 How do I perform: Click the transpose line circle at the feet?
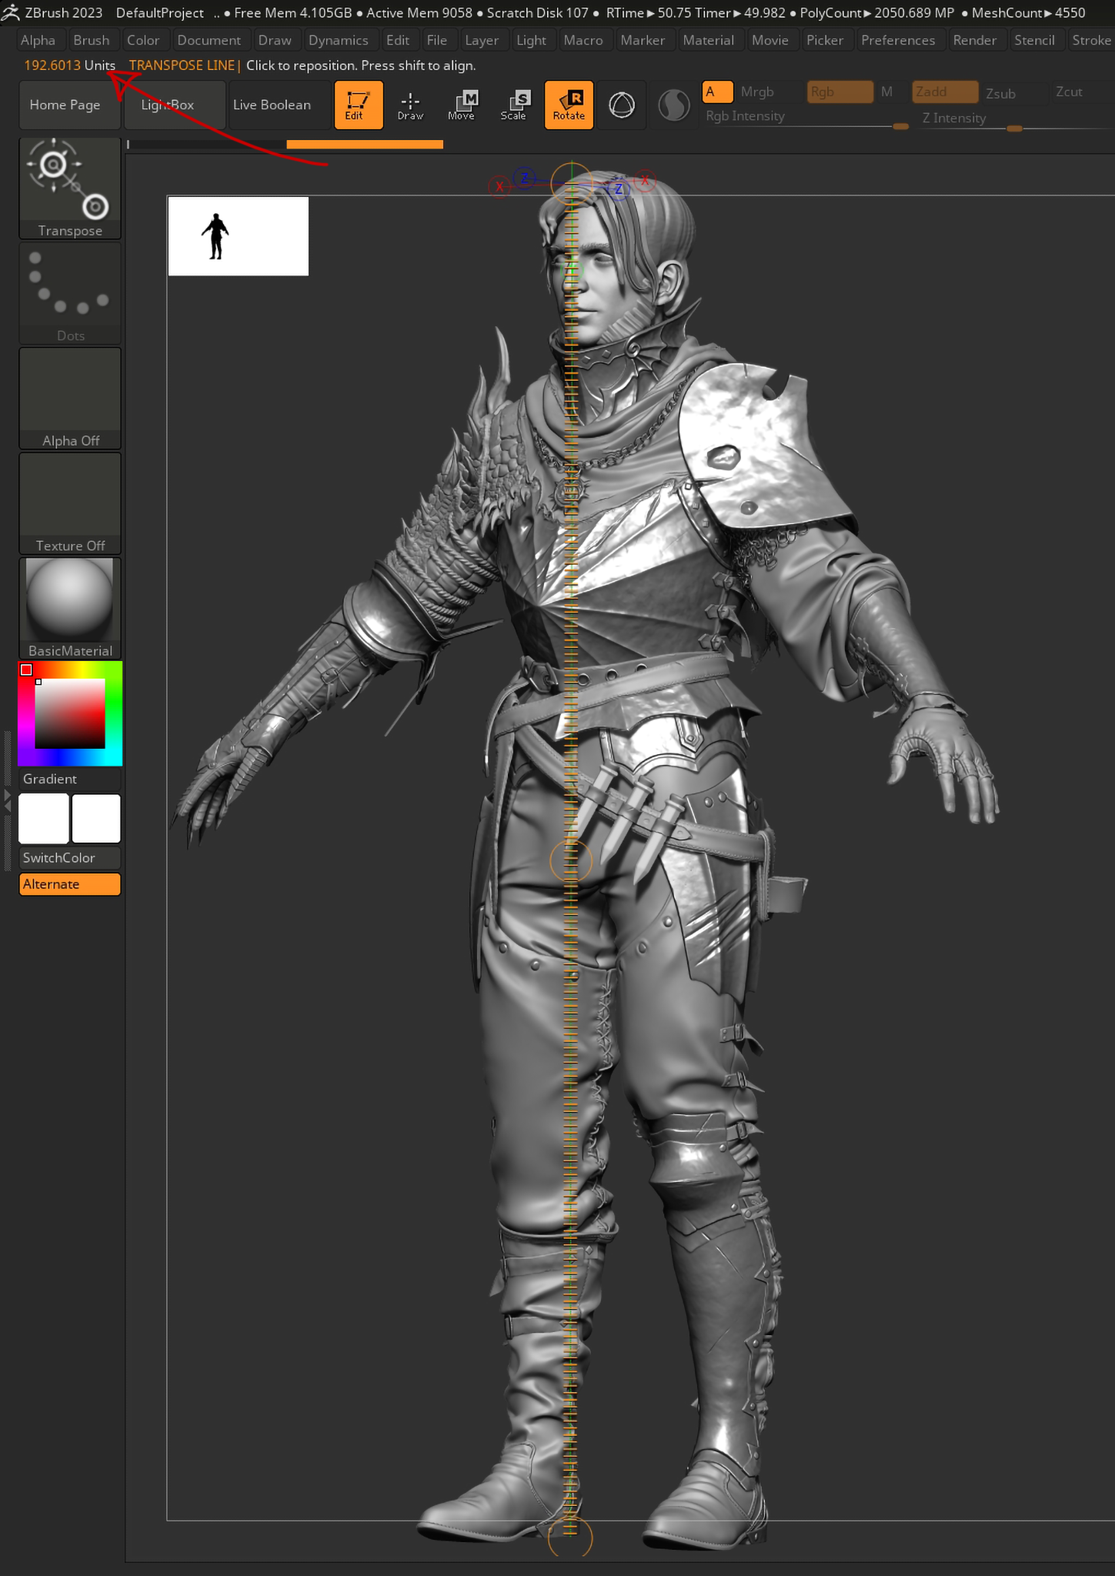pyautogui.click(x=570, y=1538)
